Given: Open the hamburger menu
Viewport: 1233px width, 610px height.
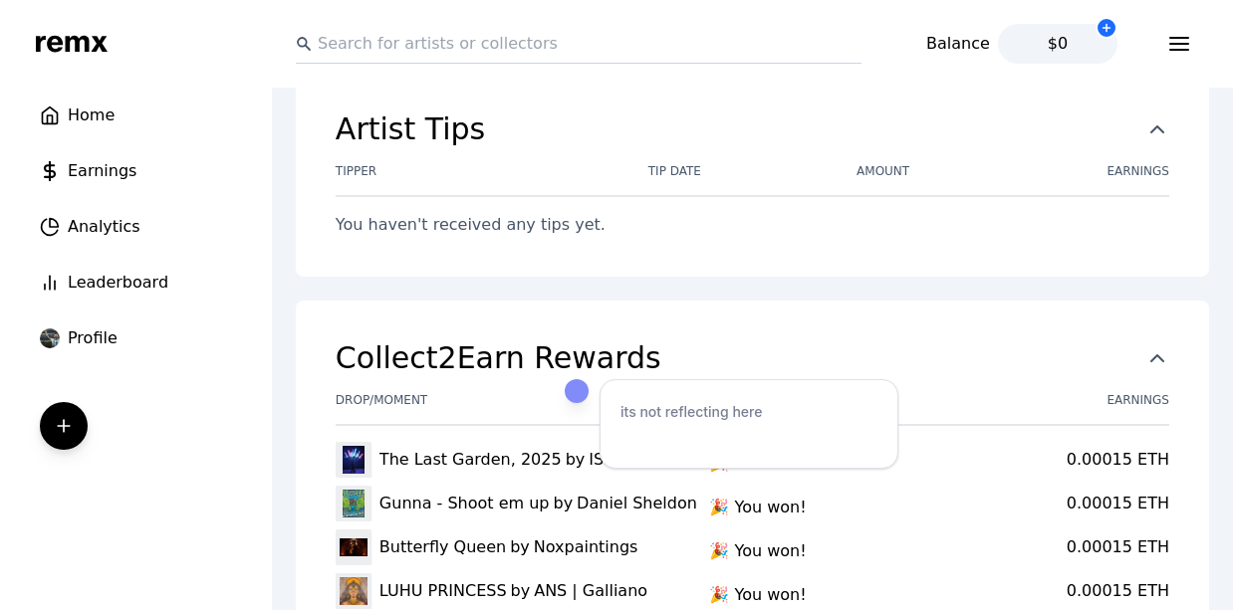Looking at the screenshot, I should (1179, 44).
